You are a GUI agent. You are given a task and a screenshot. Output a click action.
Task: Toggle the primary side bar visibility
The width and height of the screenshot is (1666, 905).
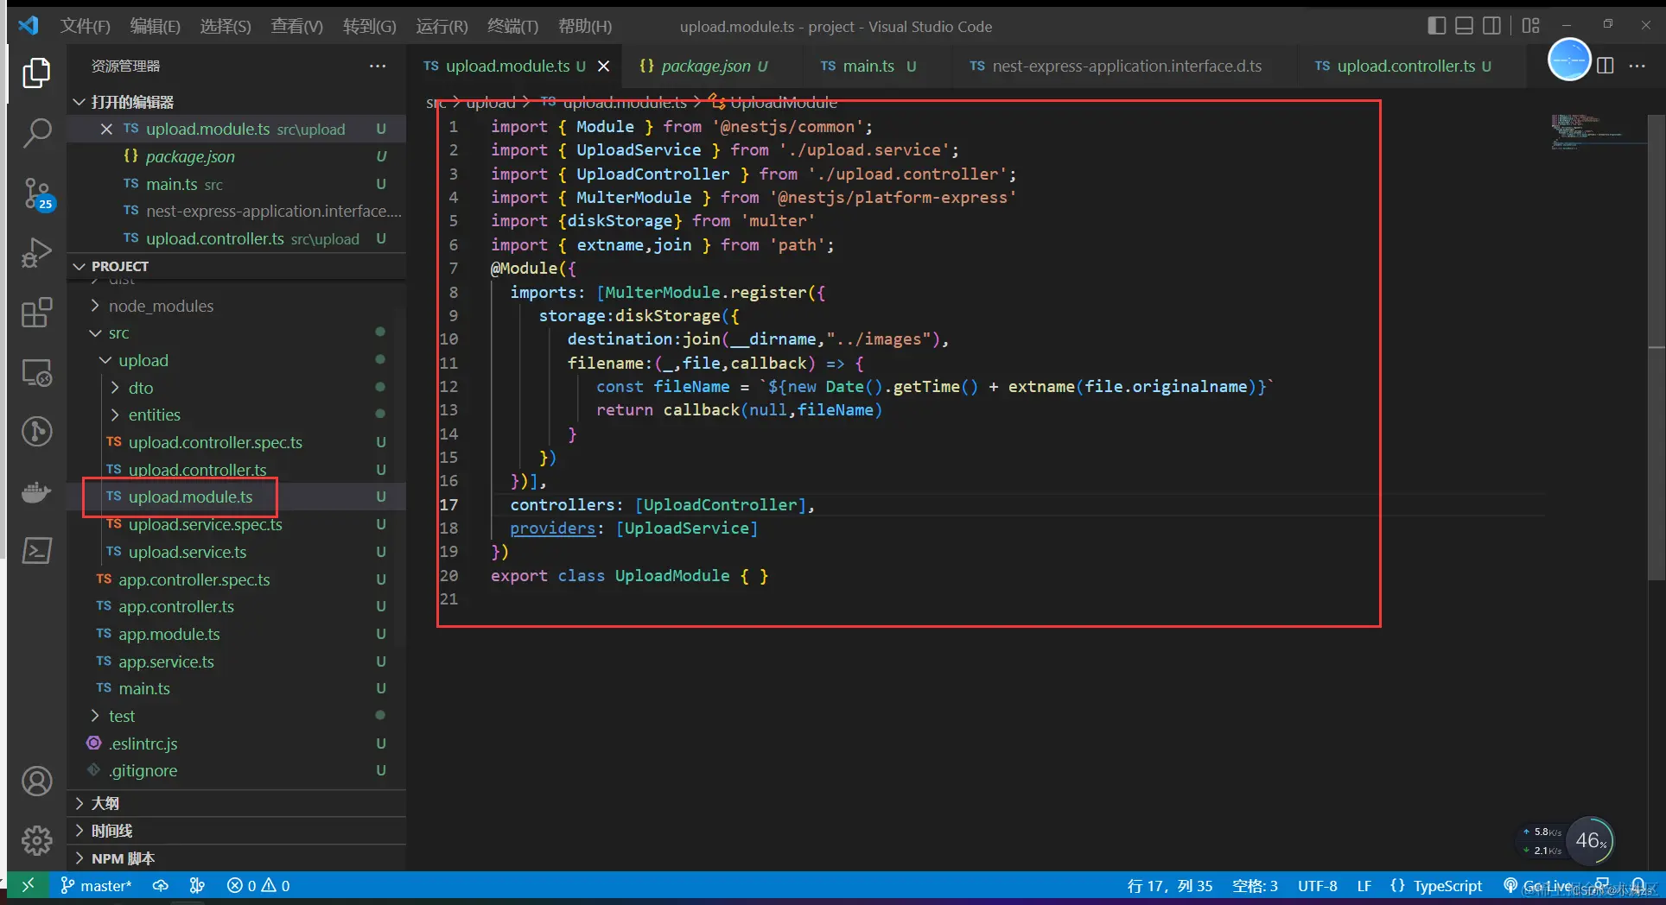(1437, 26)
